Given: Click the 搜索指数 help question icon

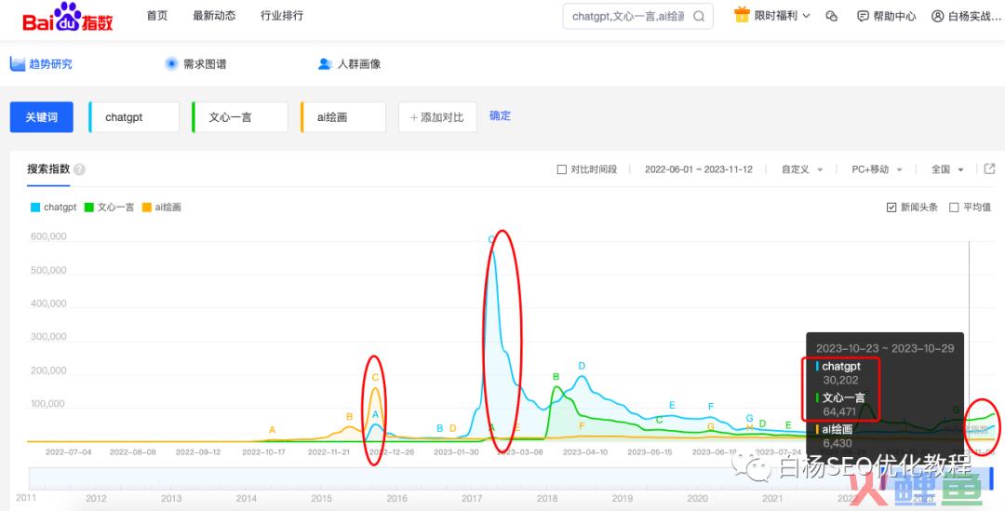Looking at the screenshot, I should click(x=79, y=169).
